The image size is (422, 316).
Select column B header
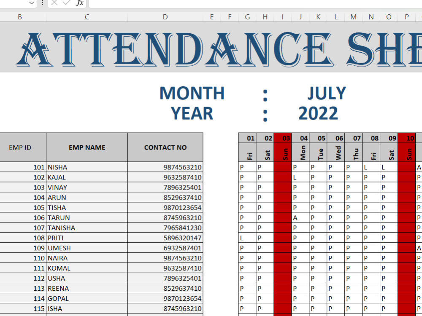coord(20,17)
